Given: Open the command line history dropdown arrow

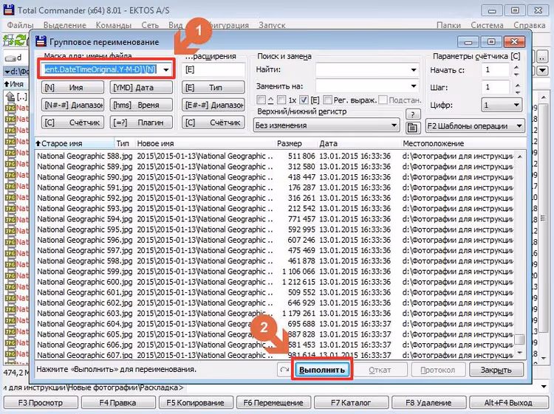Looking at the screenshot, I should point(544,387).
